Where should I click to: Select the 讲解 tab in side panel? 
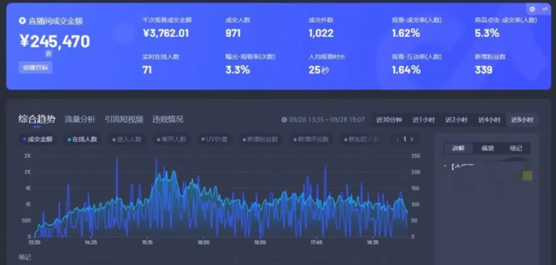(x=458, y=149)
